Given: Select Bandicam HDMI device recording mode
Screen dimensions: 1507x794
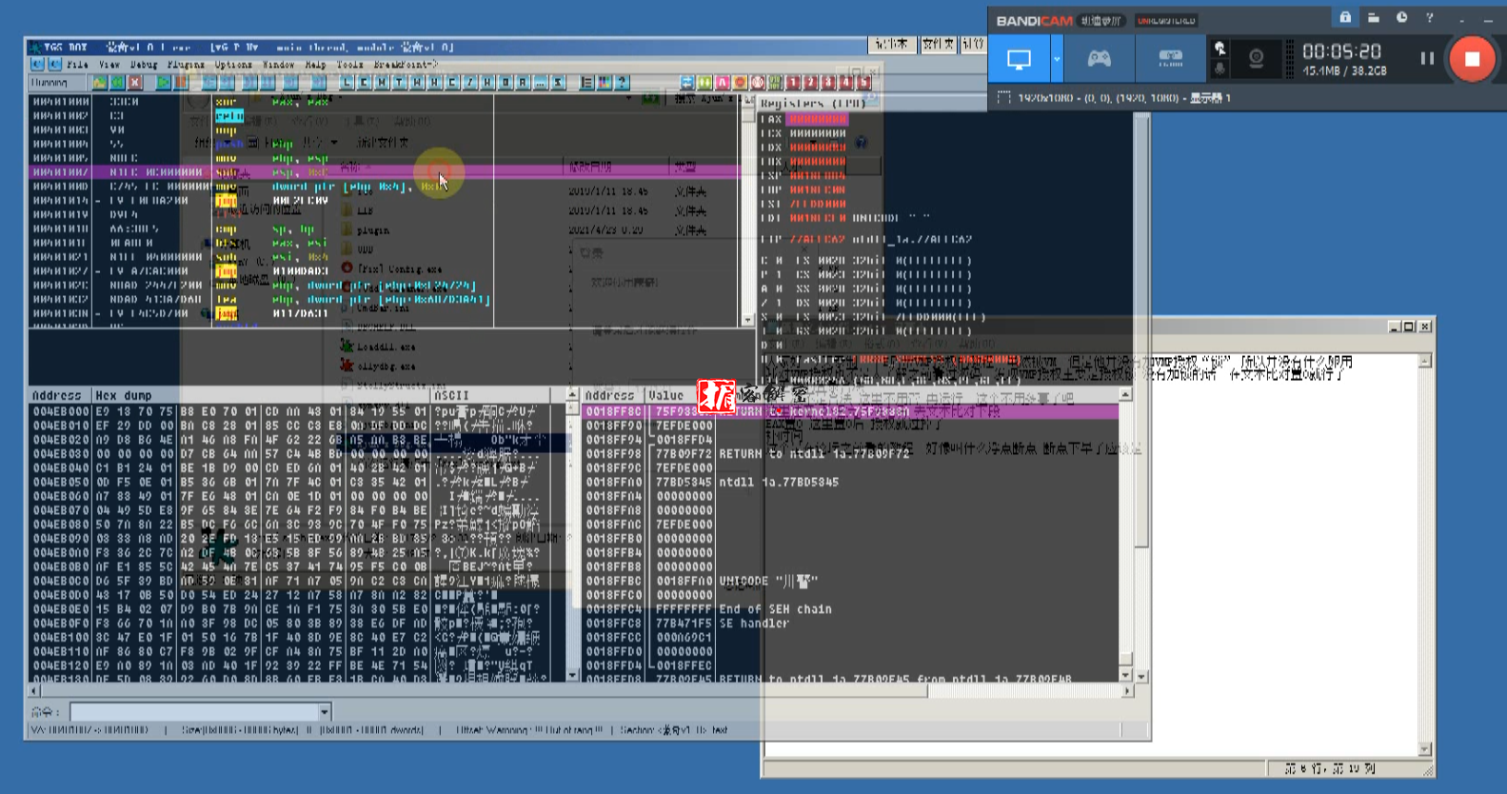Looking at the screenshot, I should pyautogui.click(x=1170, y=59).
